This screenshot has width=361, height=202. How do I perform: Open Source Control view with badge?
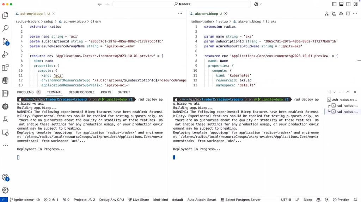click(x=5, y=41)
